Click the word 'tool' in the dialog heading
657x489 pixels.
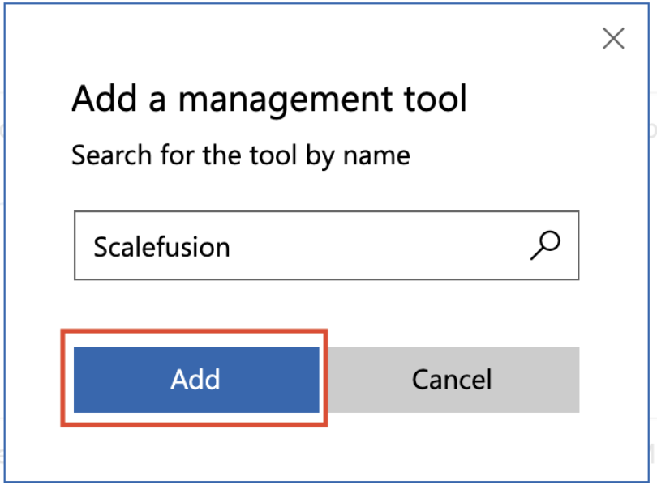[x=436, y=99]
